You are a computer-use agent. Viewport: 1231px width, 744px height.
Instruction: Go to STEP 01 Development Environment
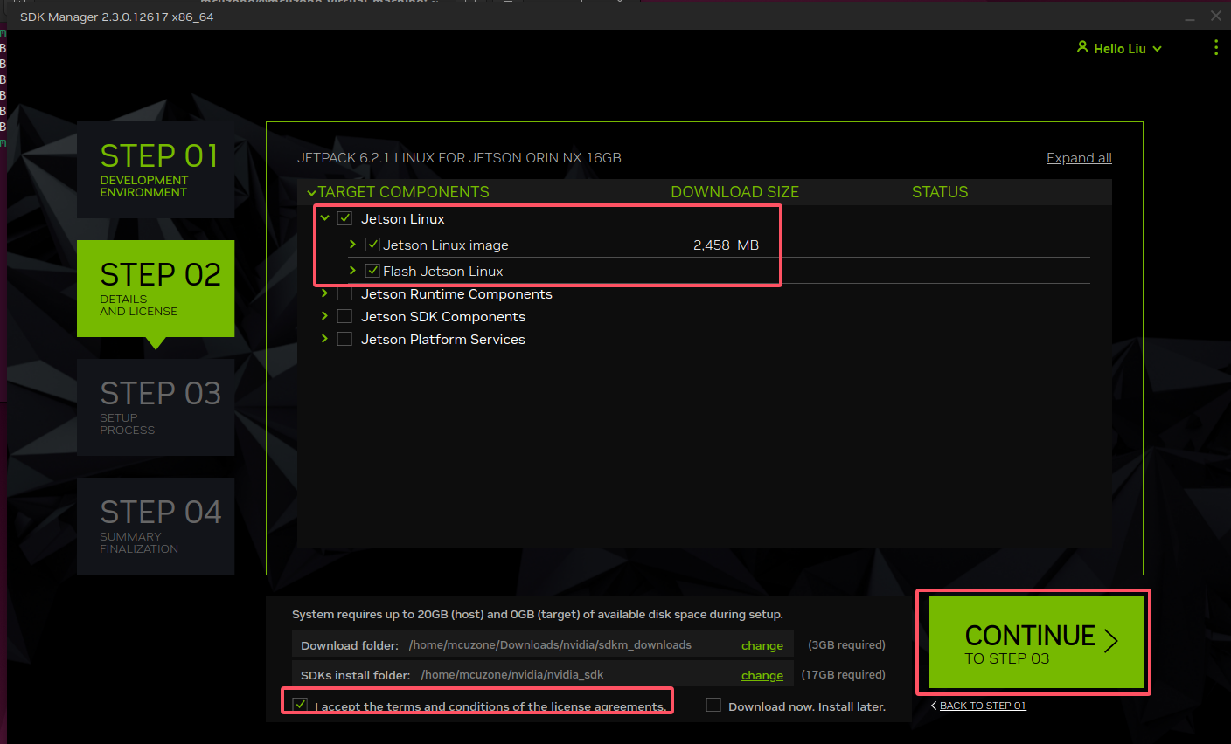point(156,169)
